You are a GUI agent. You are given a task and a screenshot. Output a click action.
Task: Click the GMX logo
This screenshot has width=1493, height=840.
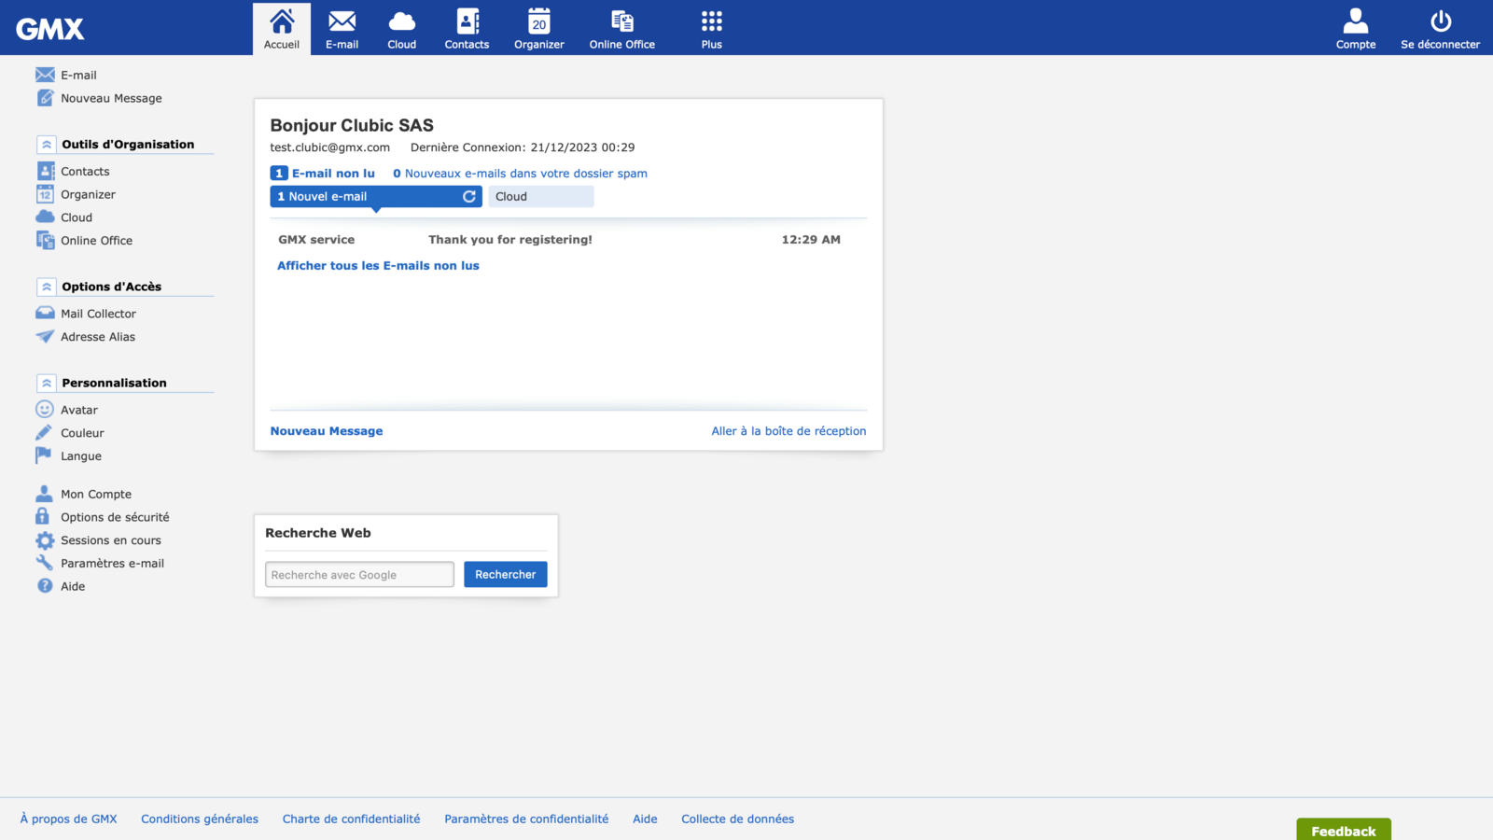click(50, 29)
